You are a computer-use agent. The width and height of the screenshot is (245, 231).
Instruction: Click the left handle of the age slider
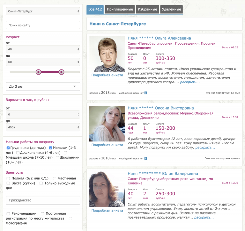38,72
